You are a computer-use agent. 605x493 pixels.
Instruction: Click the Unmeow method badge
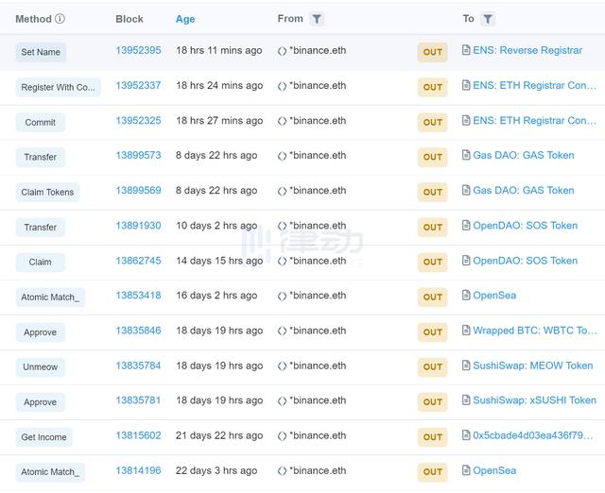(x=41, y=367)
